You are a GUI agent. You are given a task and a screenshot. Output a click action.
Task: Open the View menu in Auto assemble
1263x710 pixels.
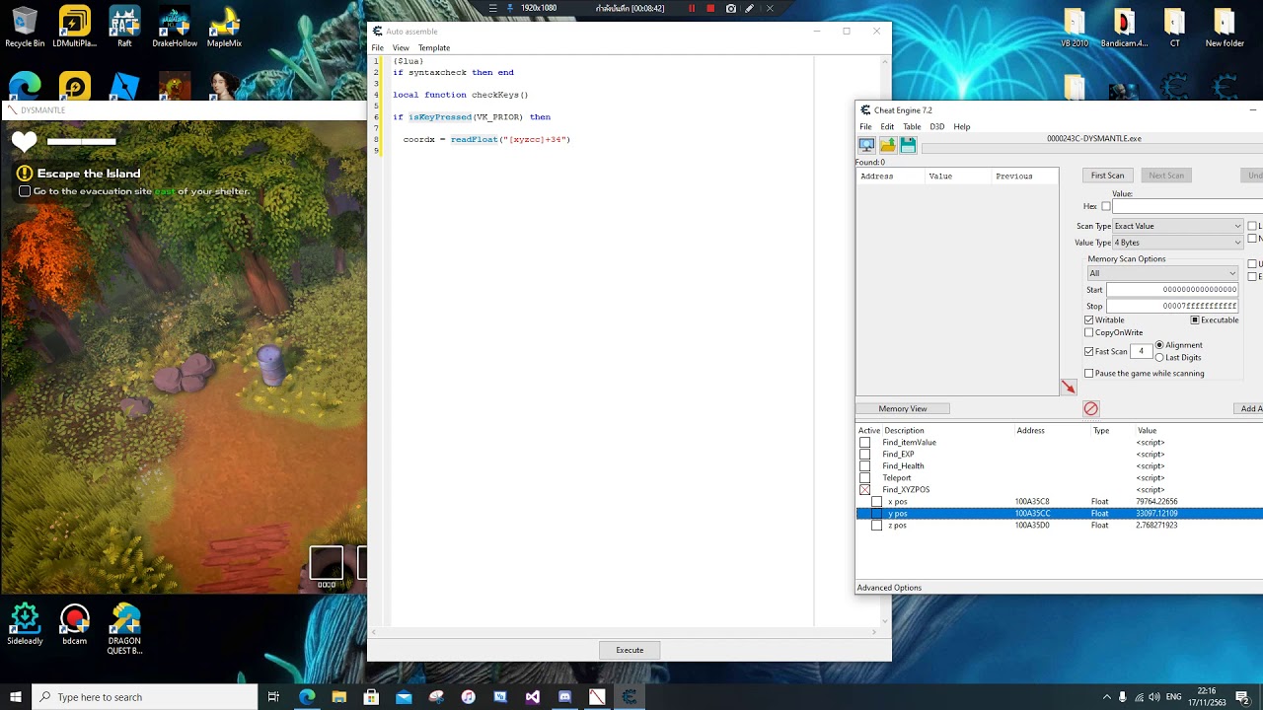click(401, 48)
